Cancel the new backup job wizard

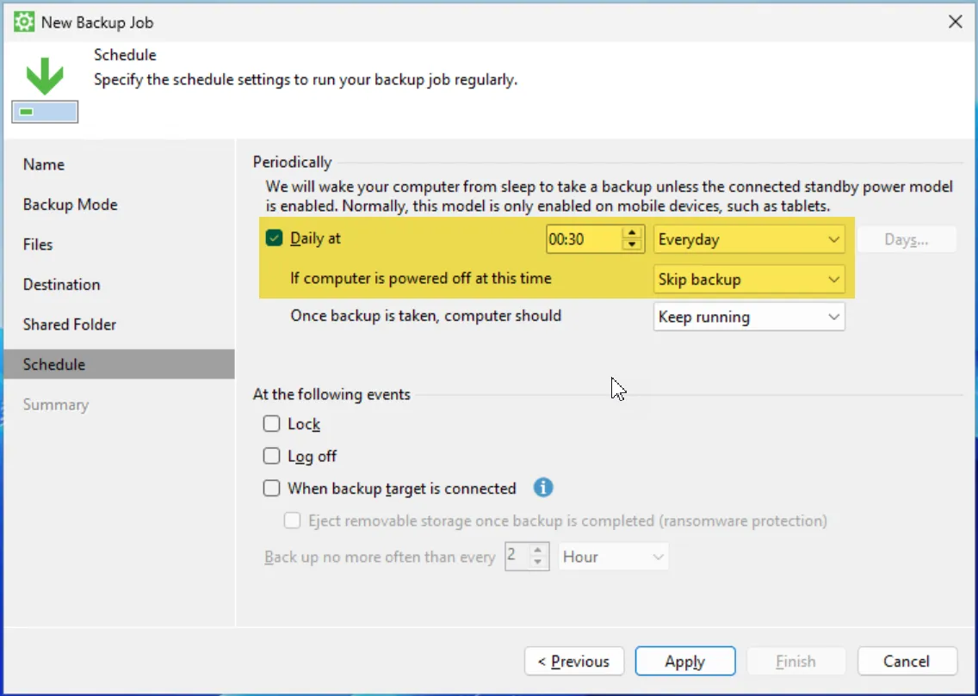click(907, 662)
